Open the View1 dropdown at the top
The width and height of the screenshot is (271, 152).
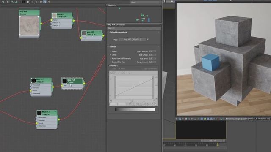pyautogui.click(x=146, y=2)
